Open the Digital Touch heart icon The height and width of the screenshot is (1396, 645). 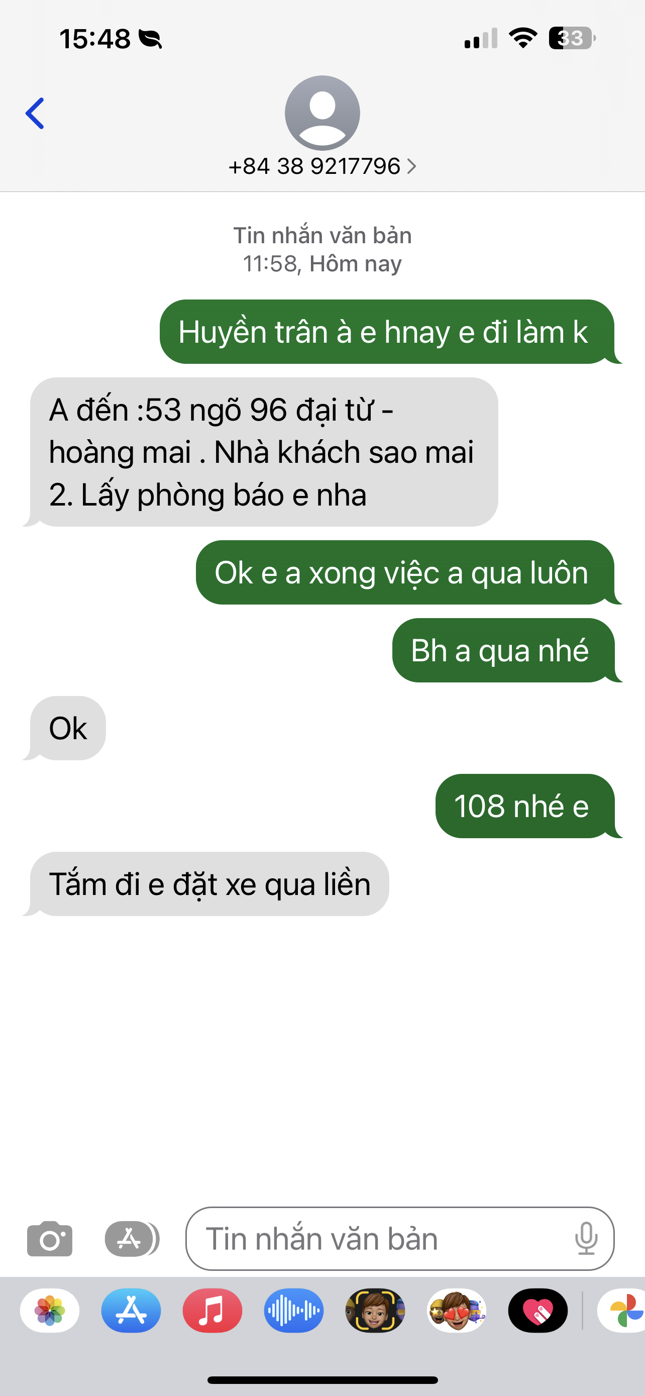click(538, 1311)
